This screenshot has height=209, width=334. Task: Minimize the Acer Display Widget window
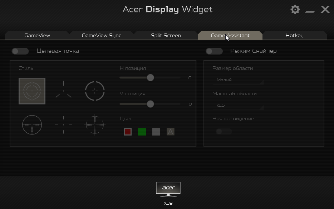[x=310, y=11]
